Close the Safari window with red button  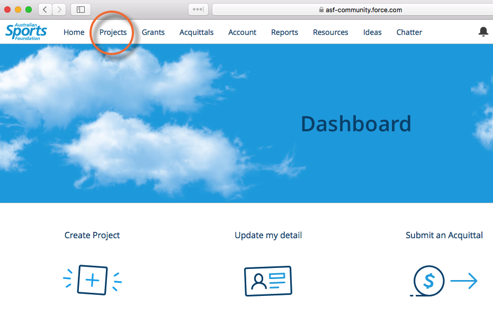pyautogui.click(x=7, y=10)
